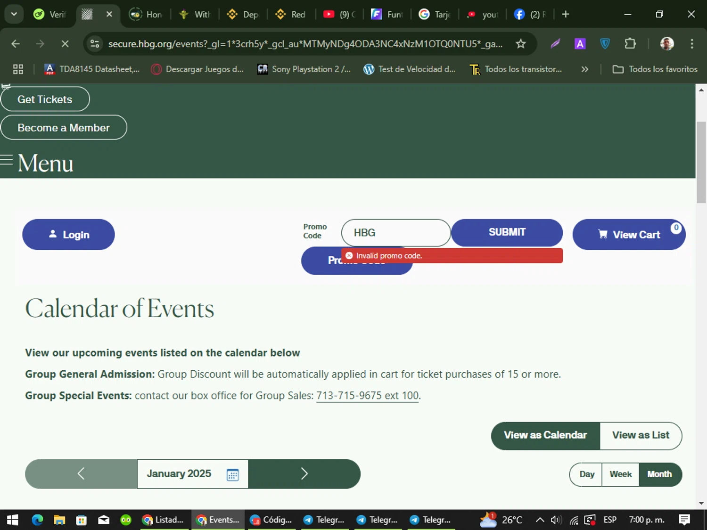Viewport: 707px width, 530px height.
Task: Open Microsoft Edge from taskbar
Action: click(37, 520)
